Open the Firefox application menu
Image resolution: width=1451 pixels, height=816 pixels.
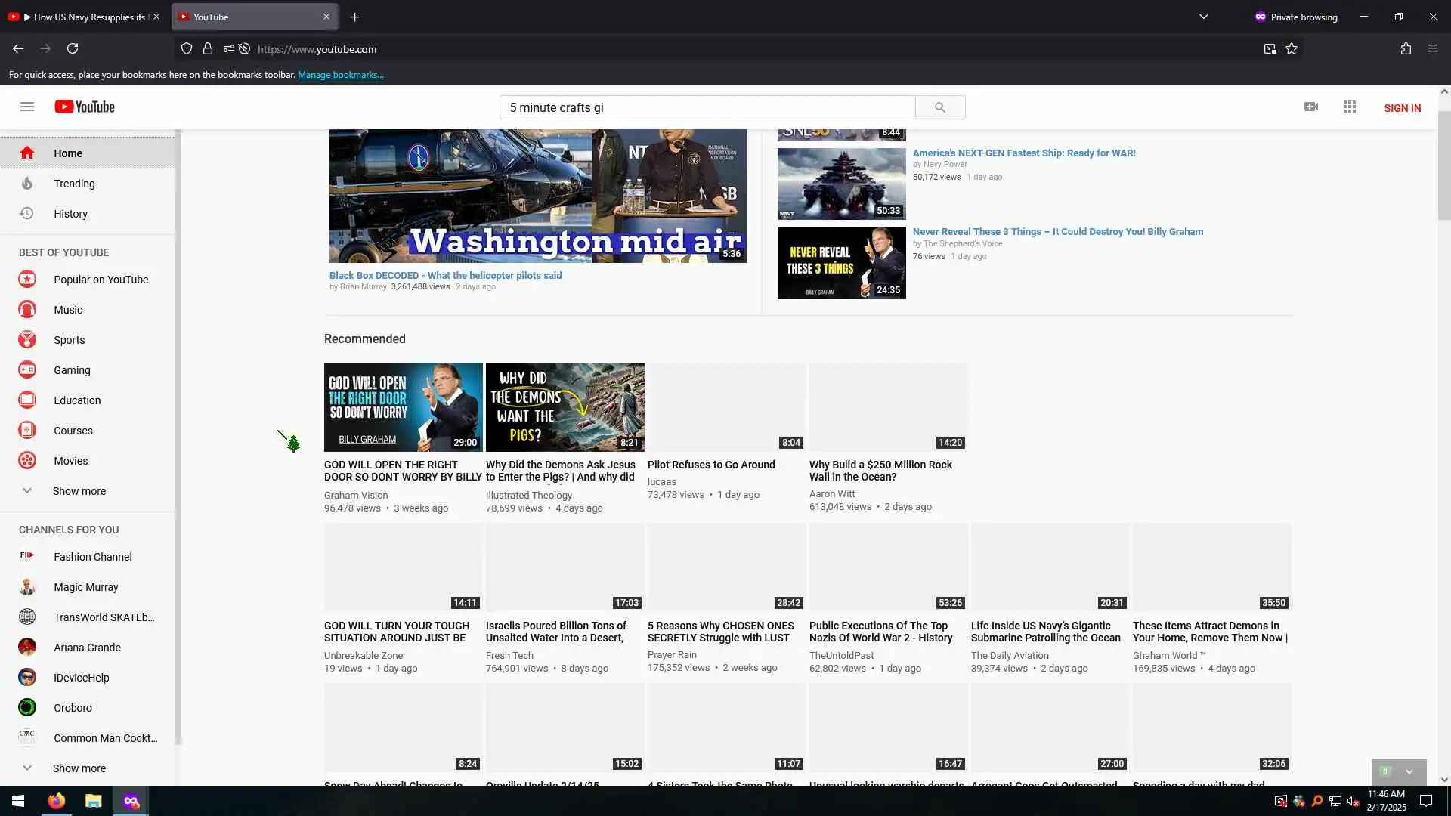[x=1432, y=48]
